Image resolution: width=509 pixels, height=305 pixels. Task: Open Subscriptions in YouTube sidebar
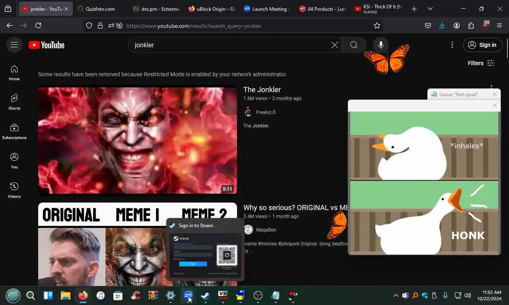pos(14,131)
